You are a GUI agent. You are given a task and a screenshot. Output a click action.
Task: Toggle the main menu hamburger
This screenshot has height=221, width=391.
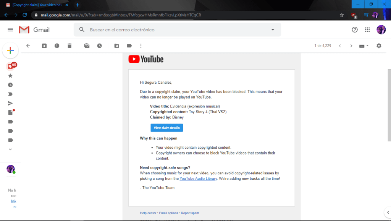tap(10, 30)
